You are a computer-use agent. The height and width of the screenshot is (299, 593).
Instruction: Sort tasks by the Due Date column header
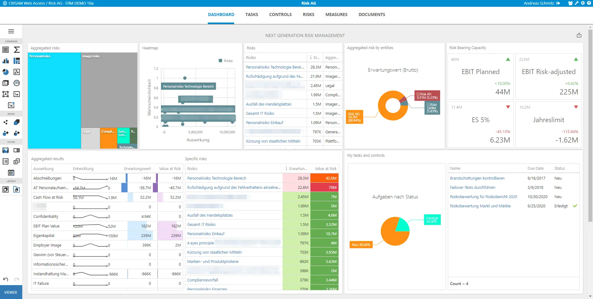pos(535,168)
